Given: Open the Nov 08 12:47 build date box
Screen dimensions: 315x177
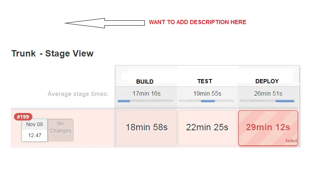Looking at the screenshot, I should 34,130.
